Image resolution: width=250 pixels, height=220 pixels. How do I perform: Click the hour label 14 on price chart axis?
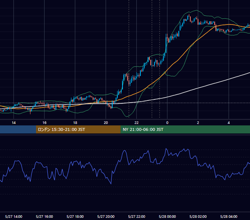click(14, 123)
